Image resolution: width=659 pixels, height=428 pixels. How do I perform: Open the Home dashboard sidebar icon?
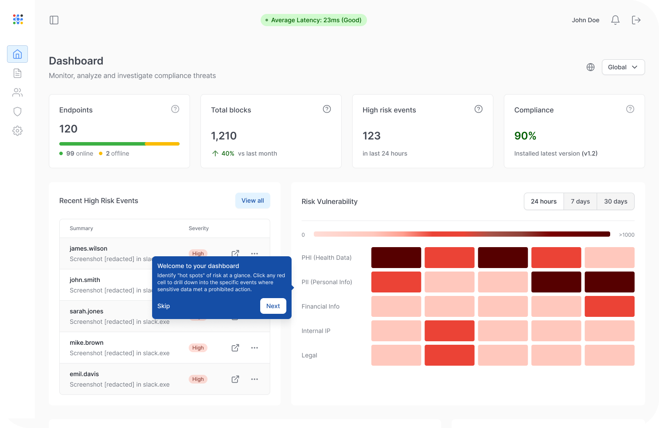17,54
